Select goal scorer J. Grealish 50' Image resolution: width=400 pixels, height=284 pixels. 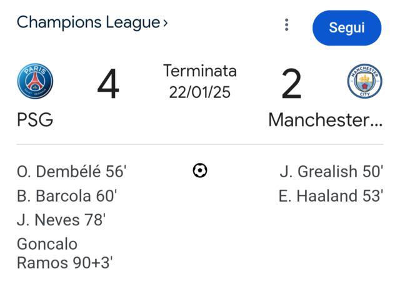click(x=331, y=171)
